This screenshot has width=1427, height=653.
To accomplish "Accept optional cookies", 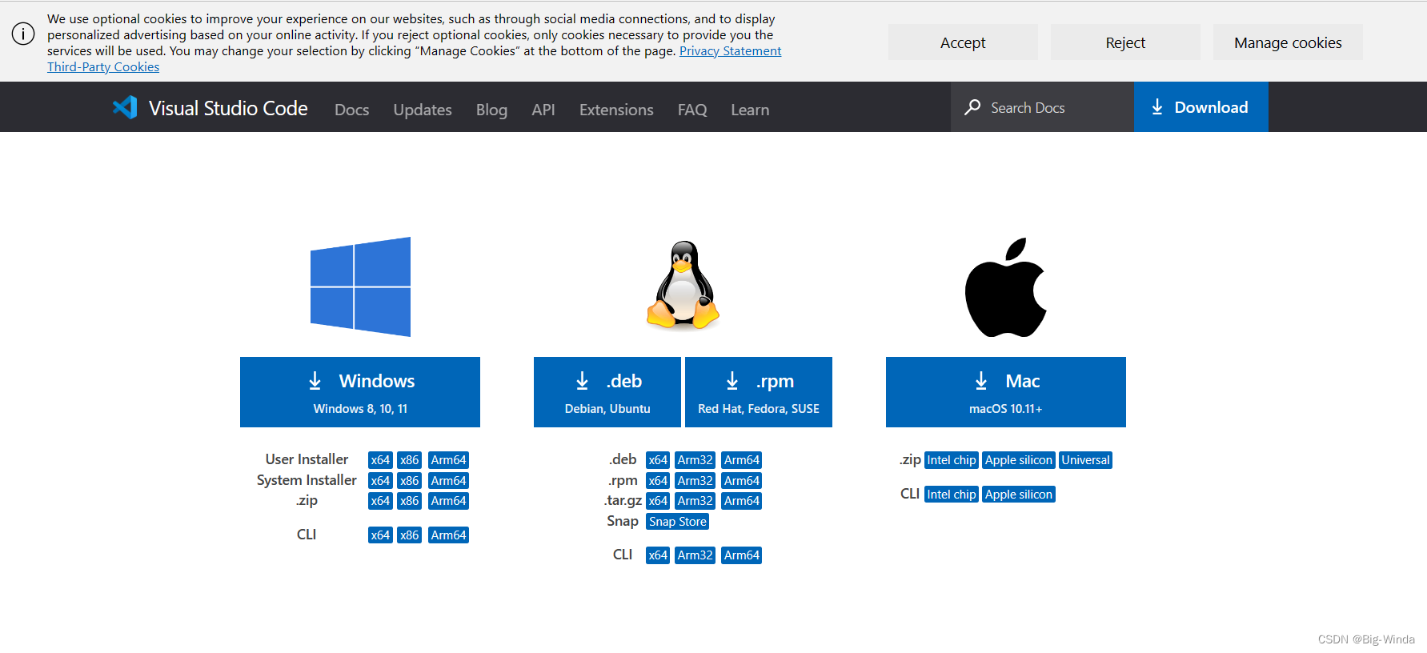I will coord(963,42).
